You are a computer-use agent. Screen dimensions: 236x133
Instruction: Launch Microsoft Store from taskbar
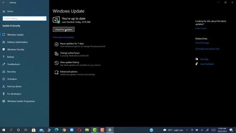[x=34, y=130]
